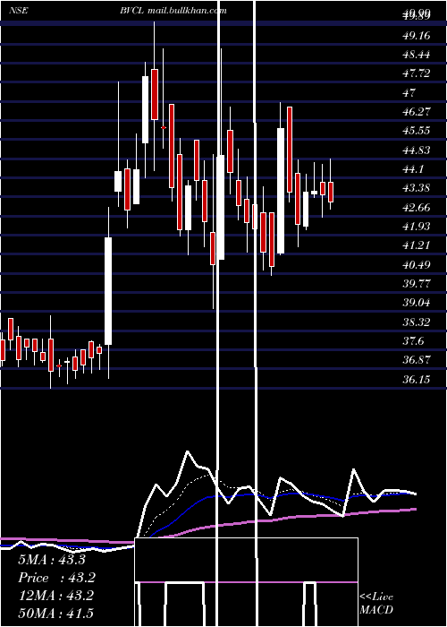Click the 49.16 price axis label
Screen dimensions: 447x627
click(x=417, y=36)
